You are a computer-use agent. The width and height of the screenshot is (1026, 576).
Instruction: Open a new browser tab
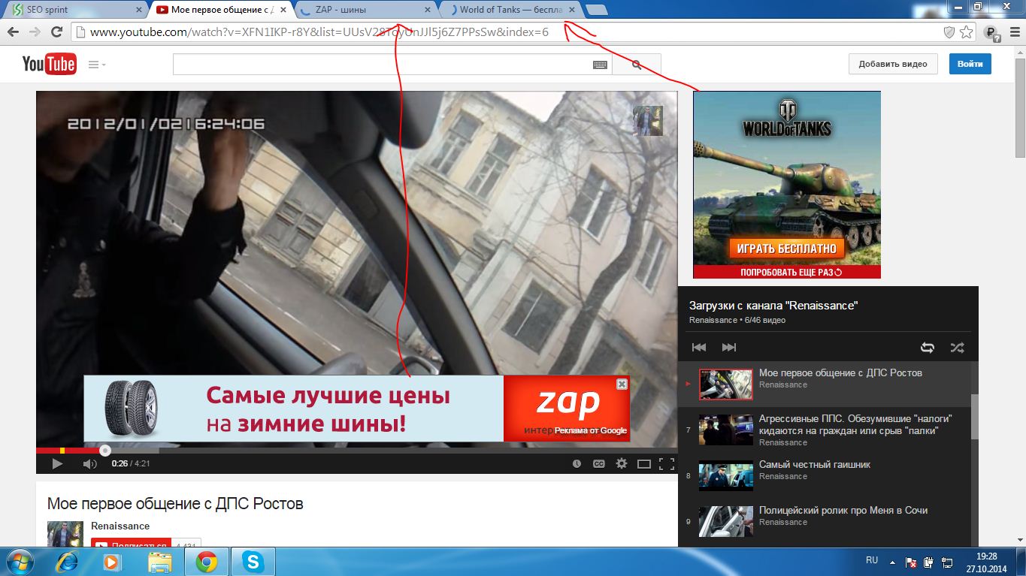pyautogui.click(x=596, y=10)
